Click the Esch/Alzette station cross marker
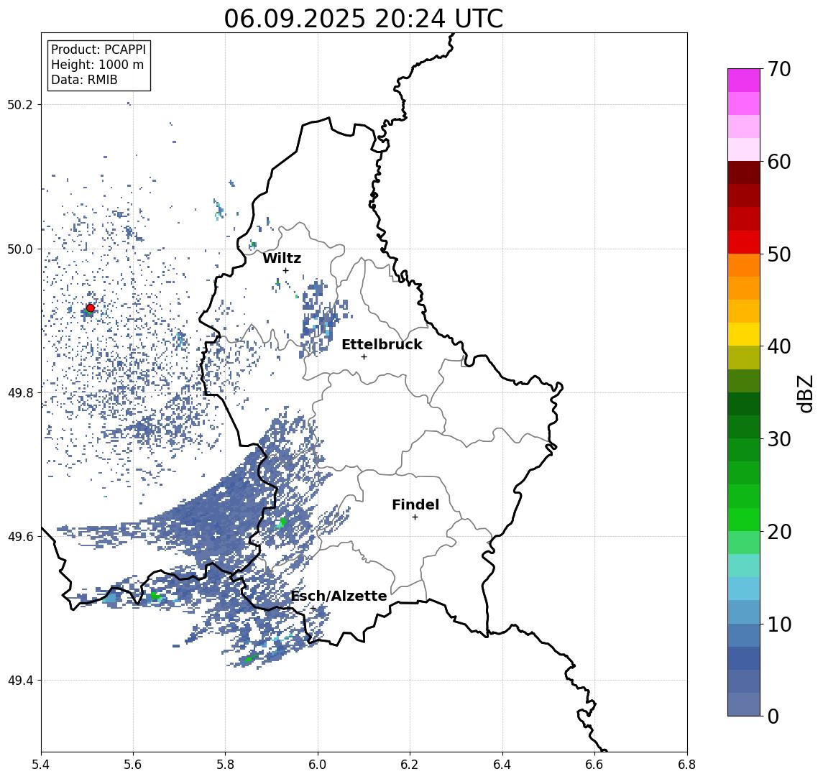 [x=313, y=609]
